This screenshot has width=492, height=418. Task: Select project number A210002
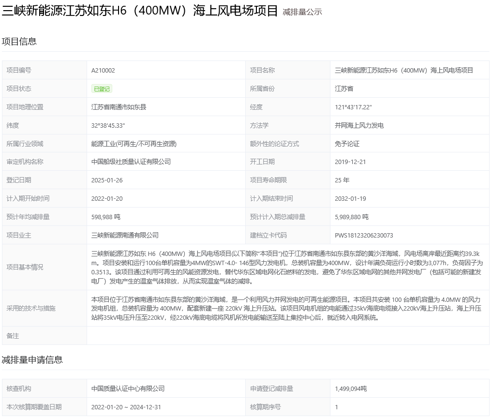[103, 70]
